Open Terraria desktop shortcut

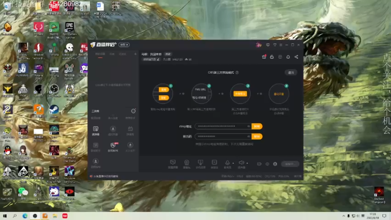coord(54,49)
